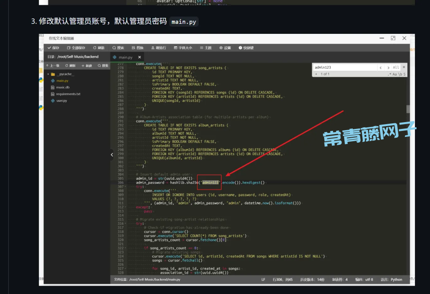Expand the __pycache__ folder in file tree

48,74
